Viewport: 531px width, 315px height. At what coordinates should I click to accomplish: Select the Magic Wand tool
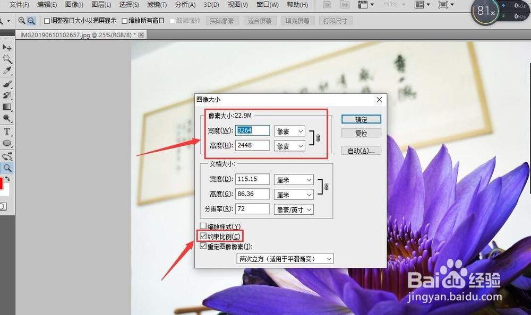7,59
